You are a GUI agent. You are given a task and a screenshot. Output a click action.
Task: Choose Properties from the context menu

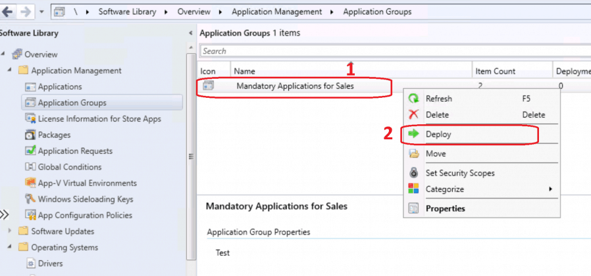tap(482, 208)
